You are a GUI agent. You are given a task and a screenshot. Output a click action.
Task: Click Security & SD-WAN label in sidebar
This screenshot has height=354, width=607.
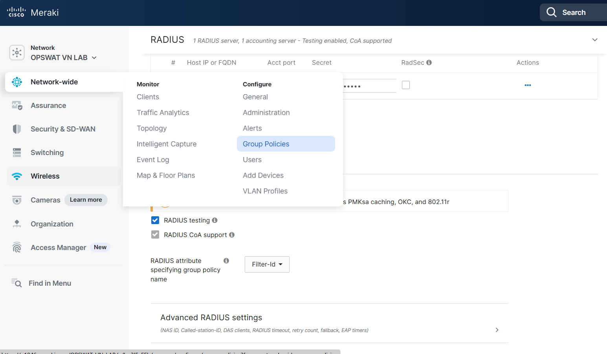coord(63,129)
